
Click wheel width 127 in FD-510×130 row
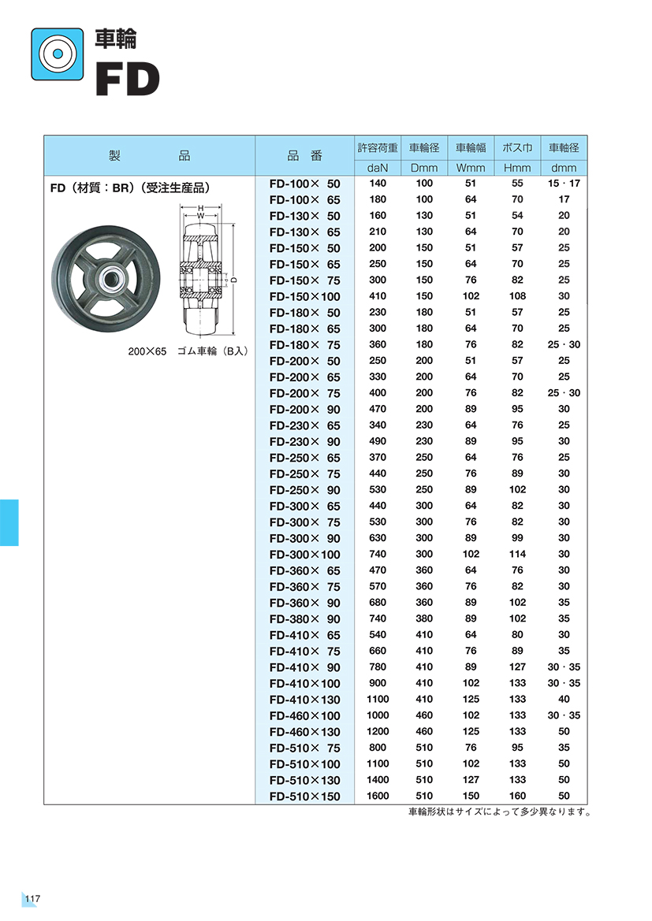coord(471,780)
